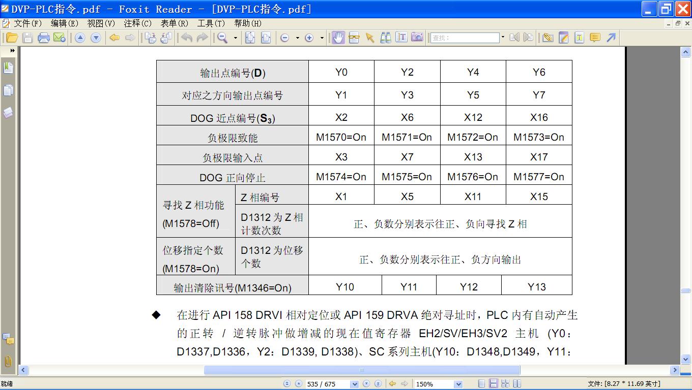This screenshot has width=692, height=390.
Task: Expand the find box history dropdown arrow
Action: [503, 38]
